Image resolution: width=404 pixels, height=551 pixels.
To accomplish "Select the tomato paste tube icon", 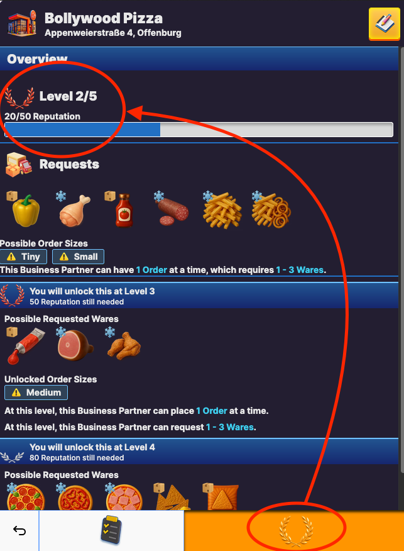I will [x=26, y=345].
